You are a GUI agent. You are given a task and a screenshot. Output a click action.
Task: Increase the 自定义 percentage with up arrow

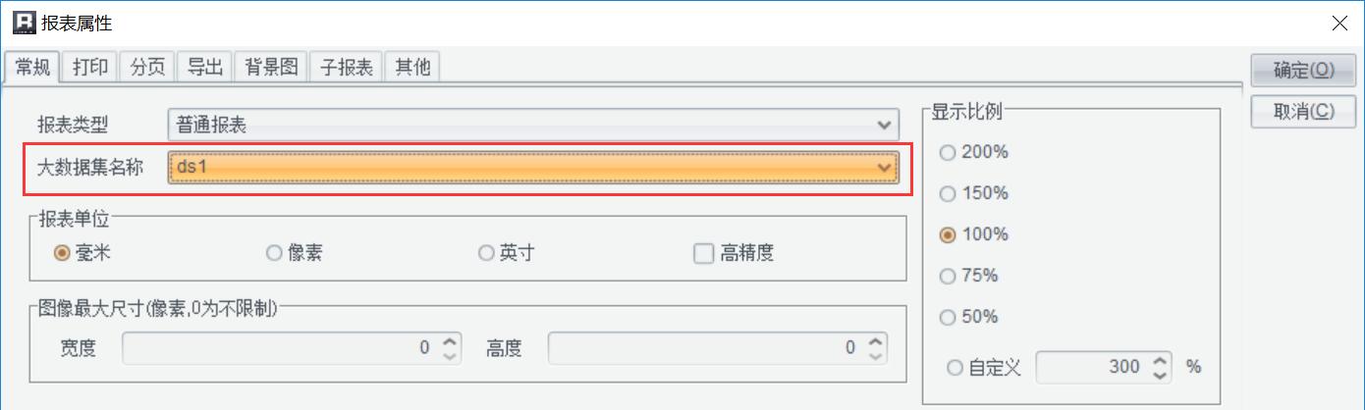[1161, 360]
